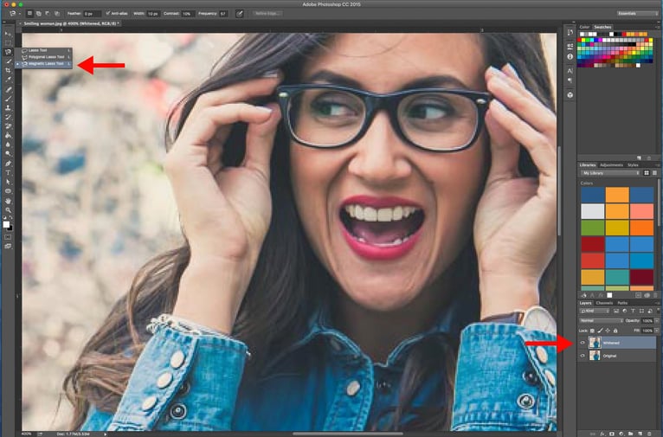This screenshot has height=437, width=663.
Task: Open the Character panel icon in dock
Action: click(x=570, y=71)
